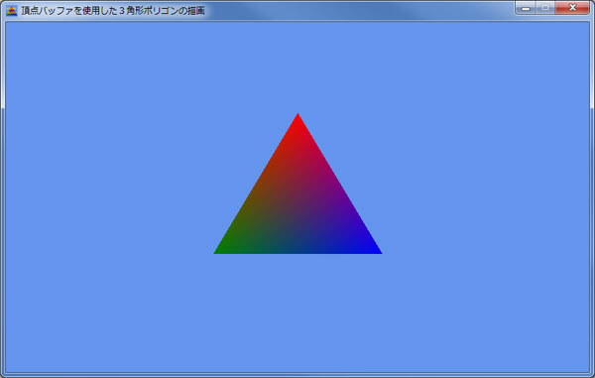Close the triangle polygon window

coord(572,8)
